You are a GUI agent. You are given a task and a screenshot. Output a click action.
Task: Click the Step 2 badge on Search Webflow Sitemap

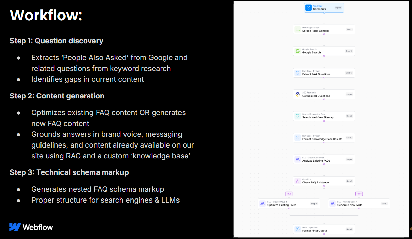pyautogui.click(x=349, y=116)
